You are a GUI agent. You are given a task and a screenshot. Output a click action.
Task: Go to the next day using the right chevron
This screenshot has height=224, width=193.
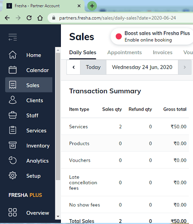(185, 67)
